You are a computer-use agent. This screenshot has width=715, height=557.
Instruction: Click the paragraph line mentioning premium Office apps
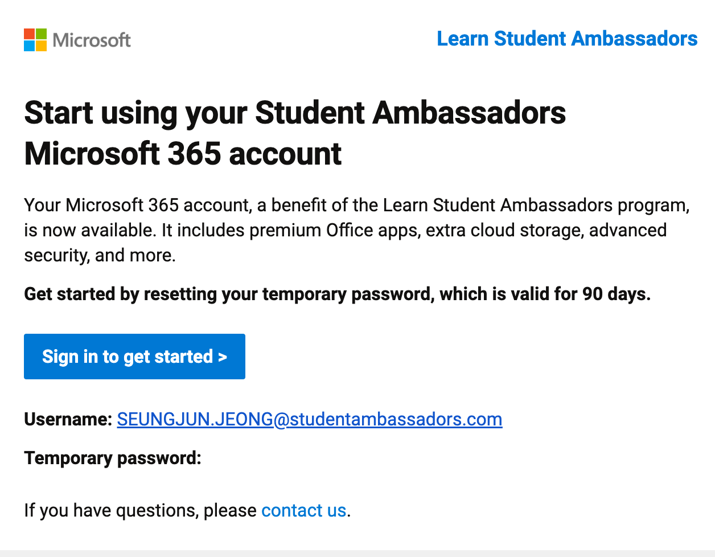(x=345, y=230)
